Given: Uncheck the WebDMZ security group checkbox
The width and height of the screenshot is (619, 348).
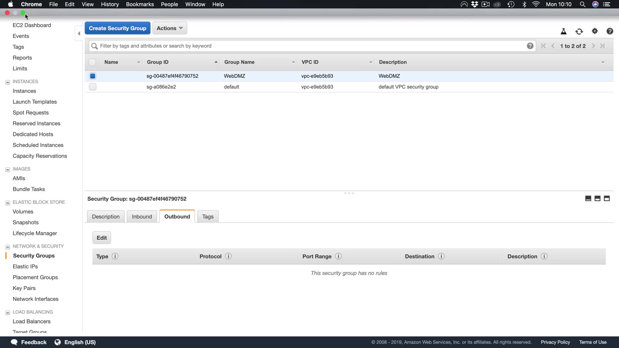Looking at the screenshot, I should 93,76.
